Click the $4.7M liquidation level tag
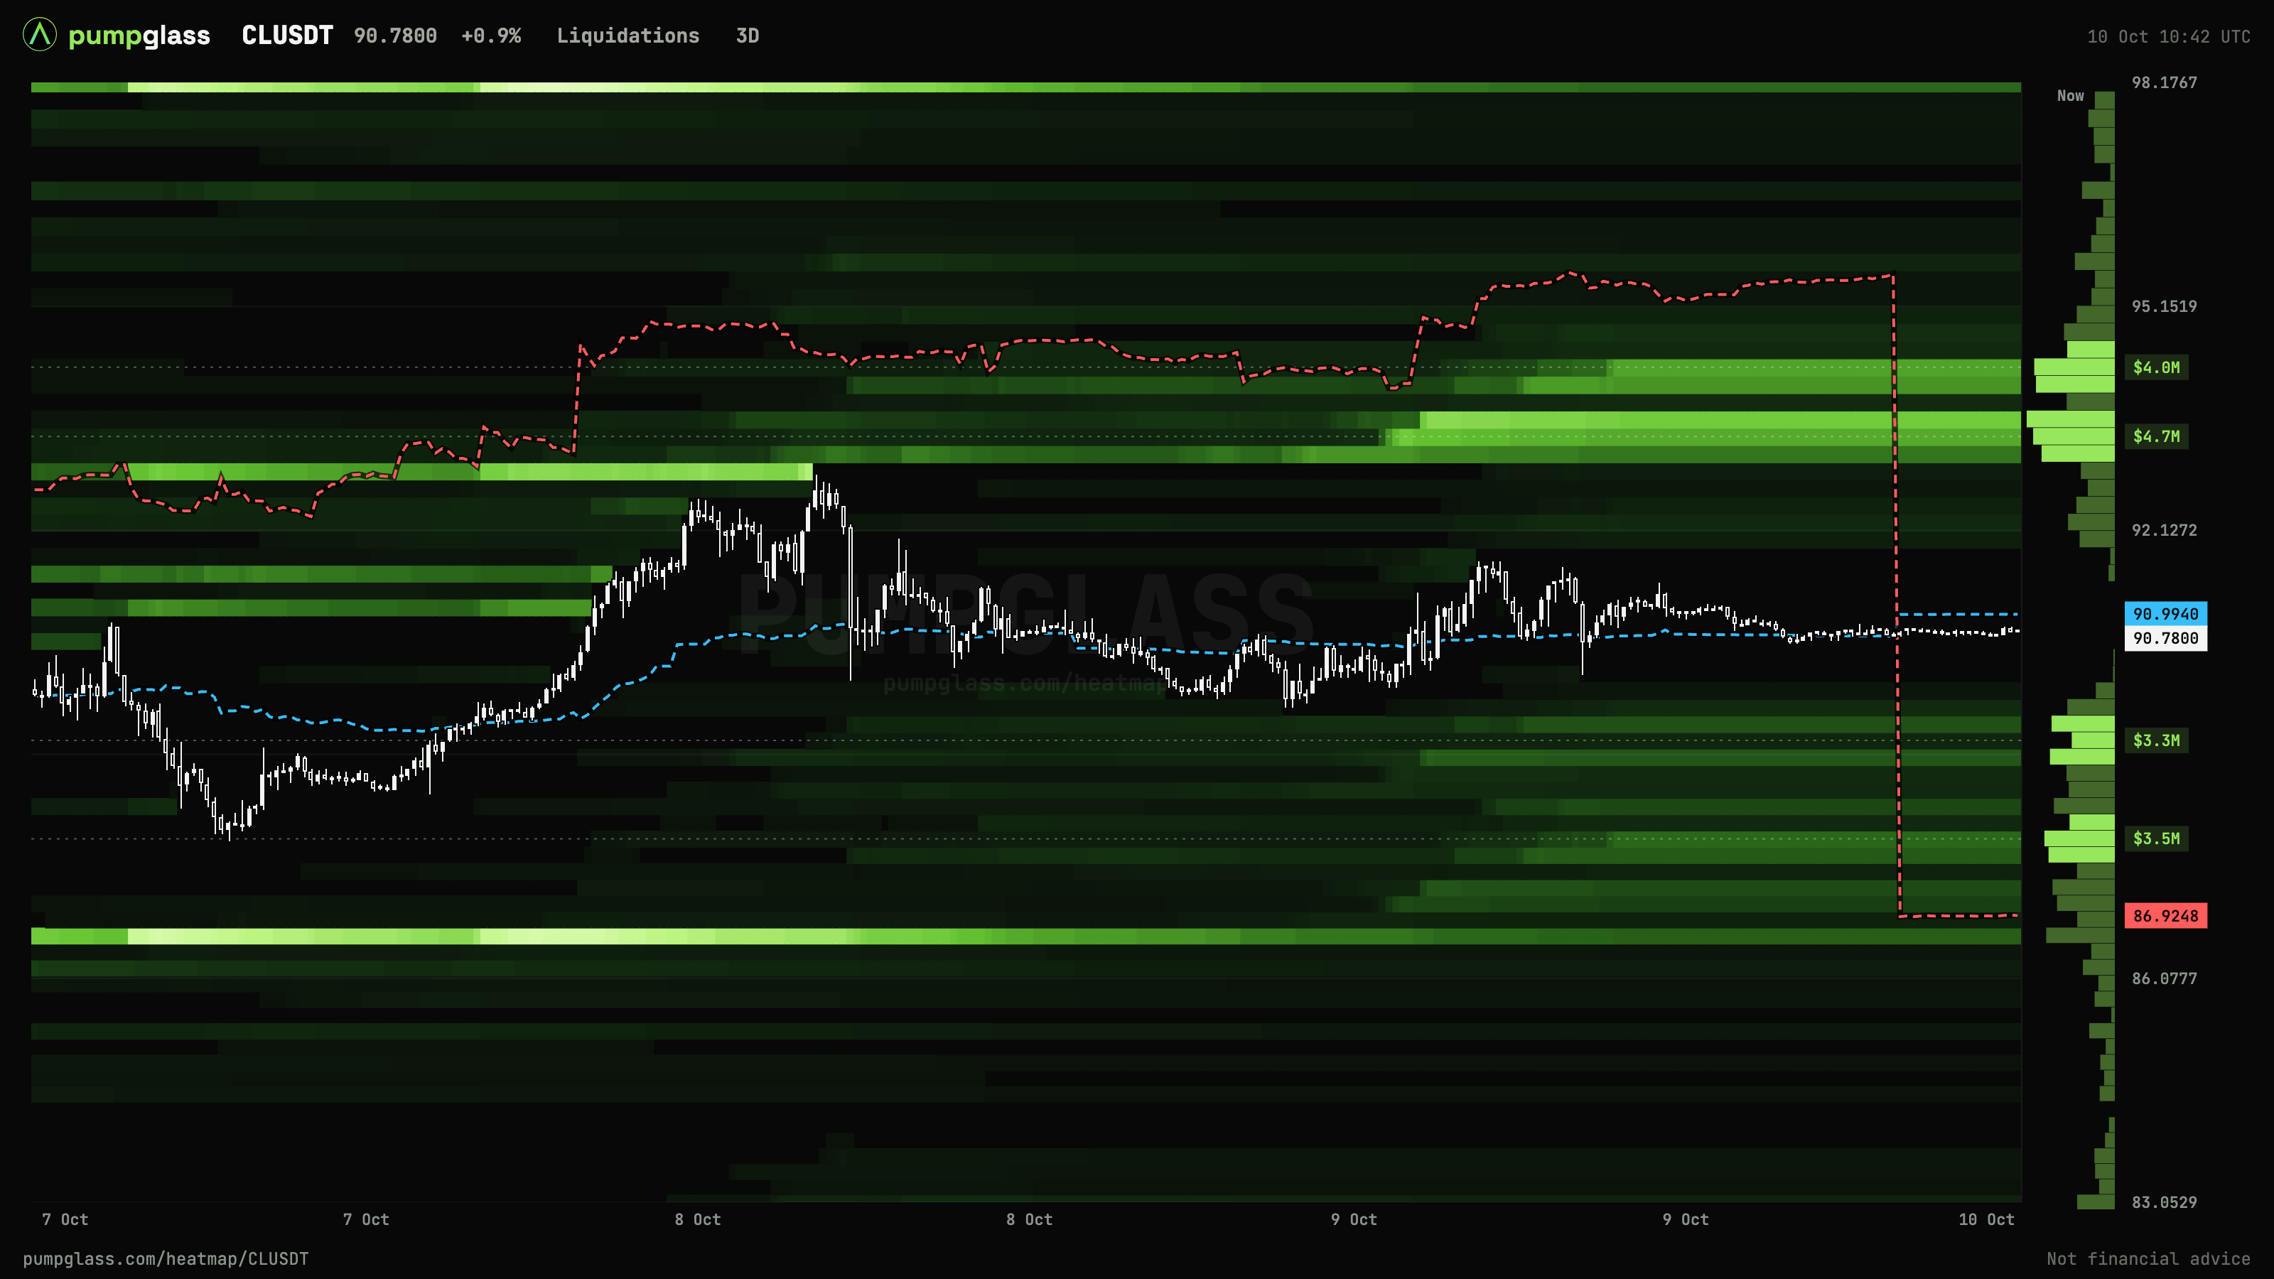The height and width of the screenshot is (1279, 2274). (x=2156, y=436)
